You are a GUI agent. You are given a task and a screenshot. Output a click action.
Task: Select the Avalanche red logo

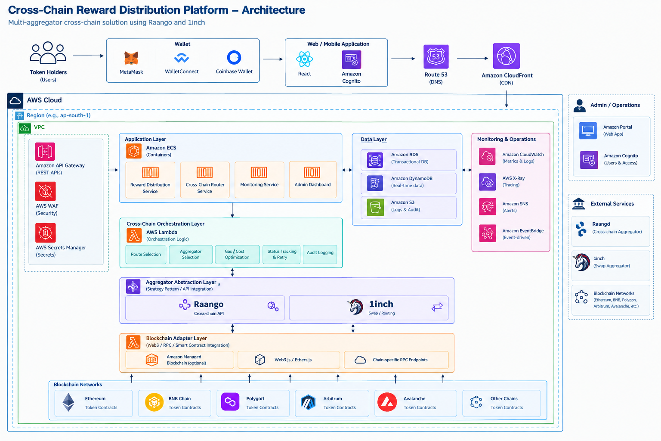[x=387, y=402]
